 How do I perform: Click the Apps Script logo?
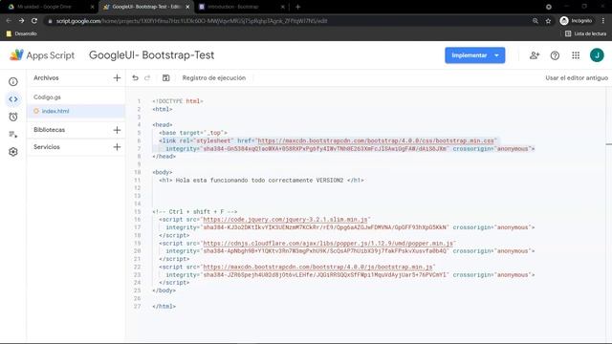click(x=42, y=55)
